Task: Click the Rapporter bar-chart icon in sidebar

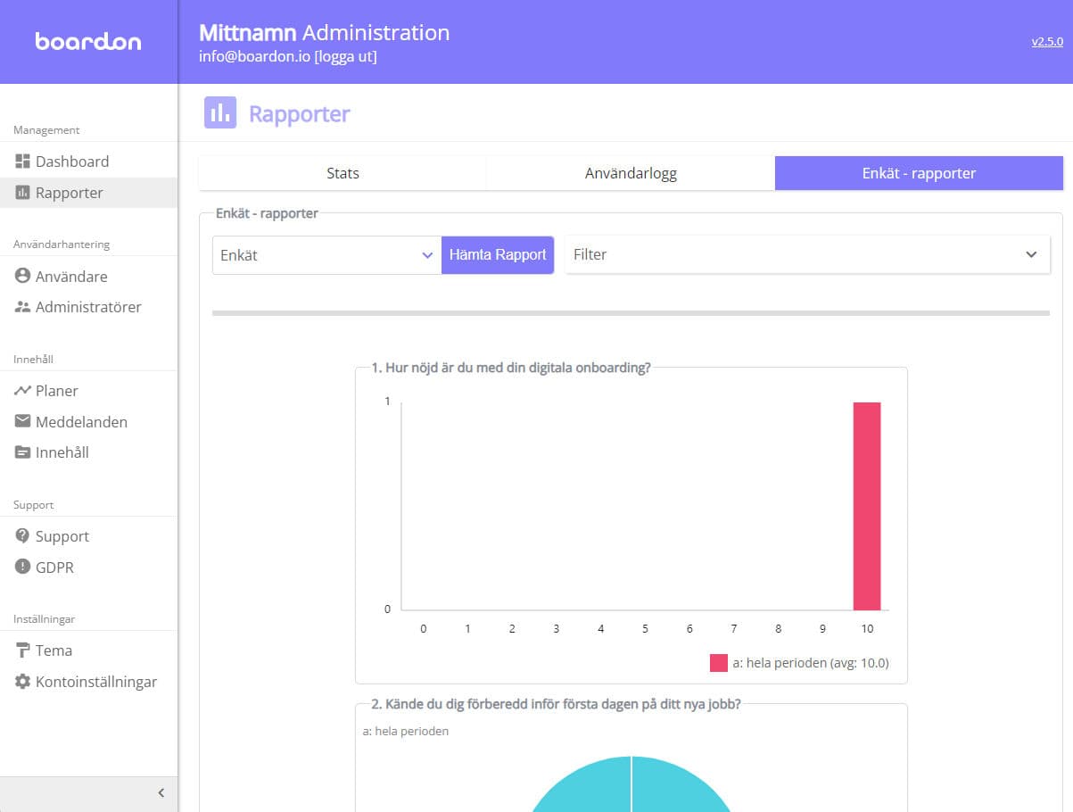Action: (x=22, y=193)
